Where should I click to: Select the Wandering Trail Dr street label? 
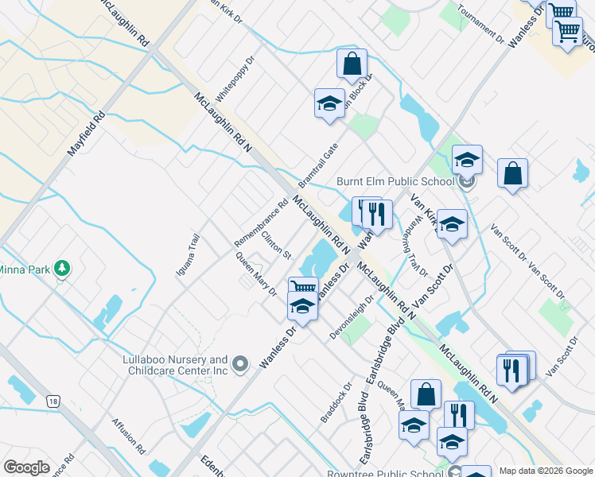click(x=415, y=246)
